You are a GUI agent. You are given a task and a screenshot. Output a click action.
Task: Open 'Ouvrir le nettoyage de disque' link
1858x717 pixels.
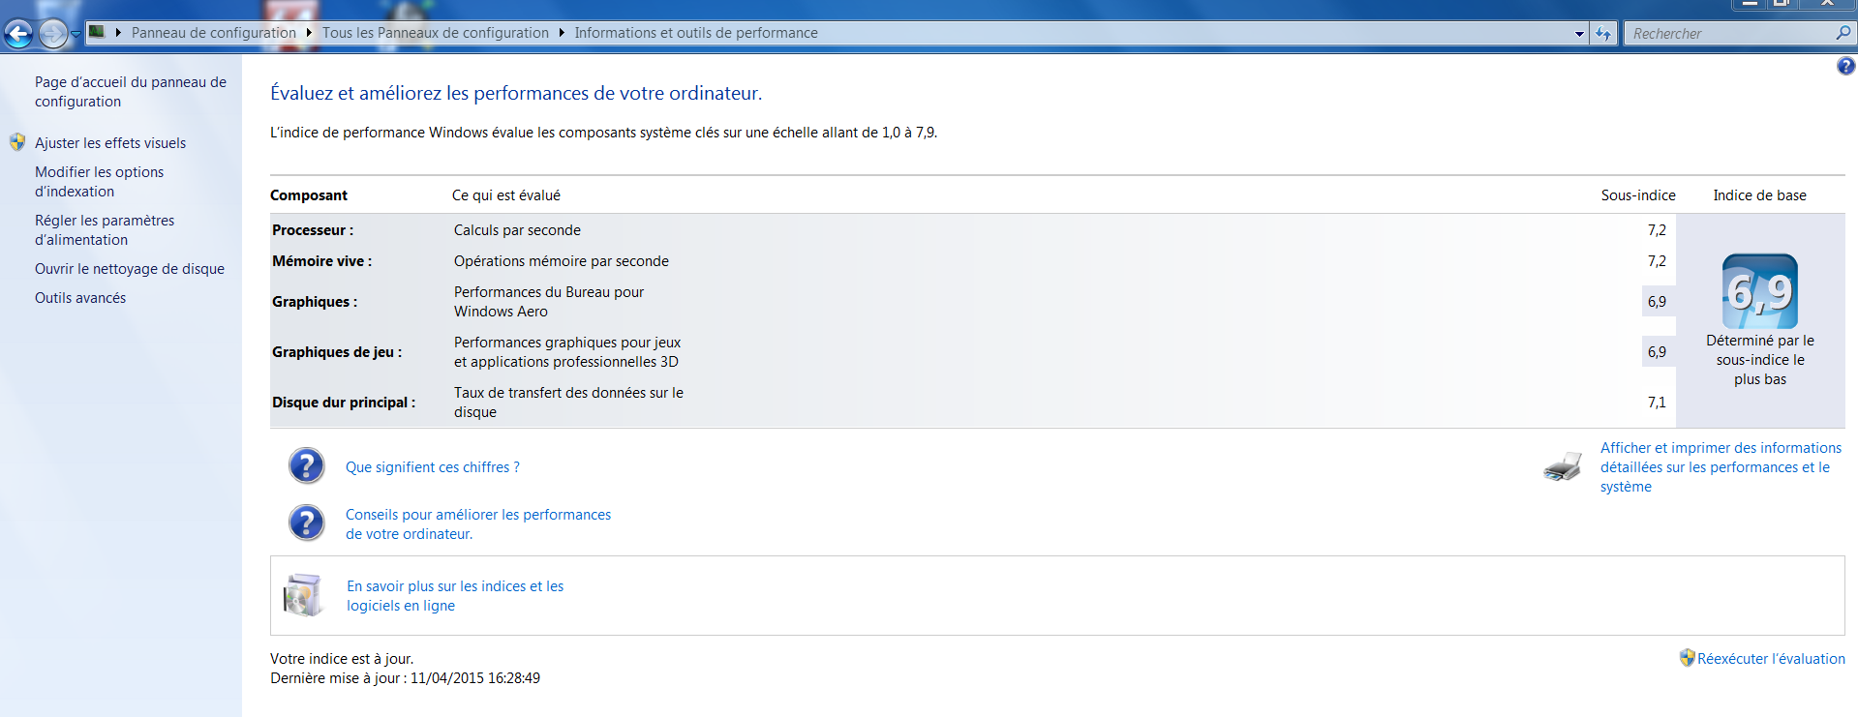pos(130,269)
